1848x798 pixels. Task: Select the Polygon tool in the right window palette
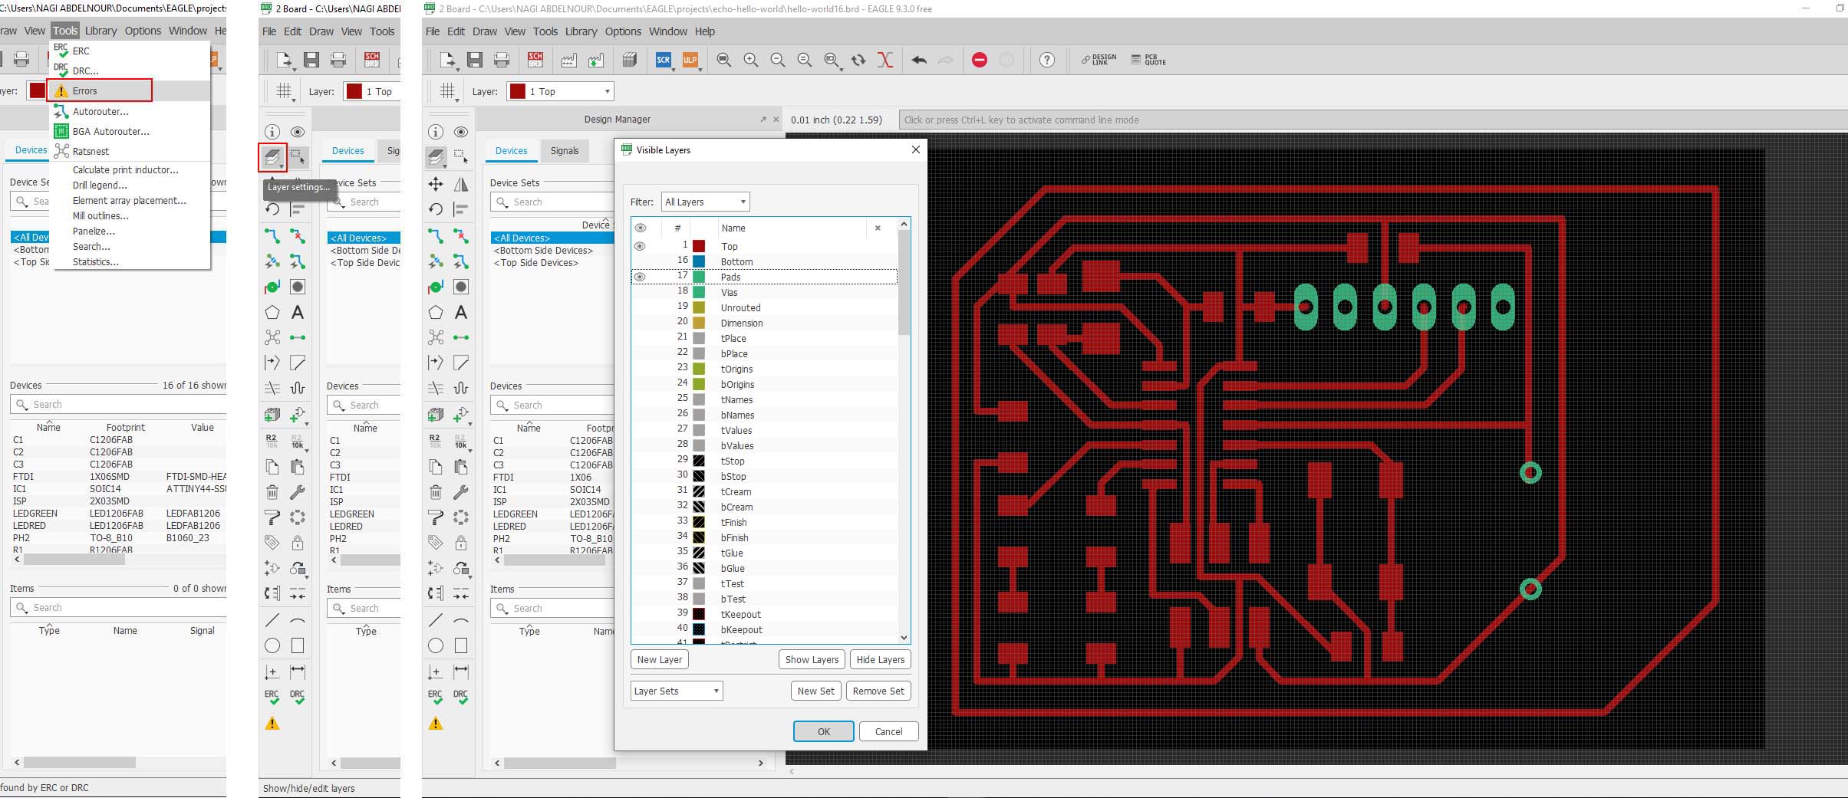tap(436, 312)
